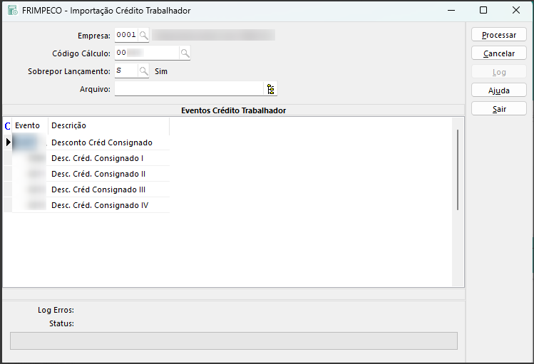Click Sair to exit the window

click(499, 109)
